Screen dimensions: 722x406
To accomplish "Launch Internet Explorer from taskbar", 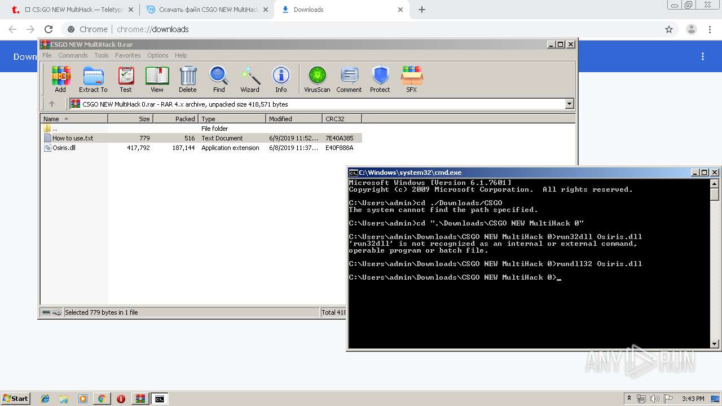I will 45,399.
